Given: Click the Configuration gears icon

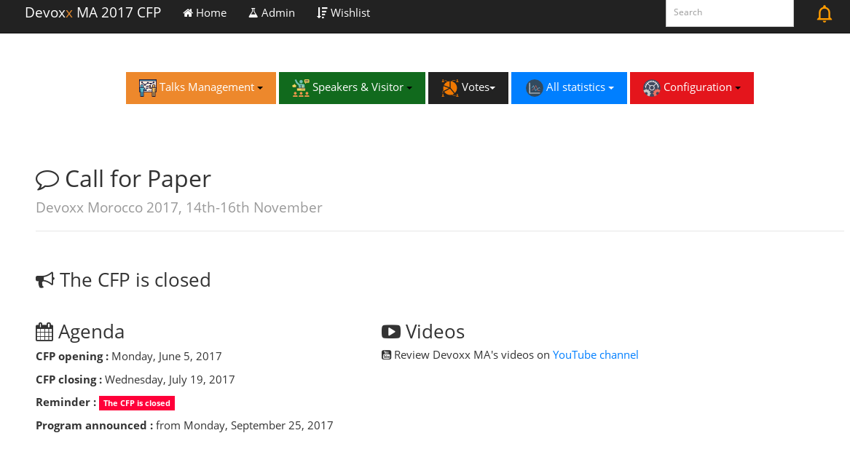Looking at the screenshot, I should 652,88.
